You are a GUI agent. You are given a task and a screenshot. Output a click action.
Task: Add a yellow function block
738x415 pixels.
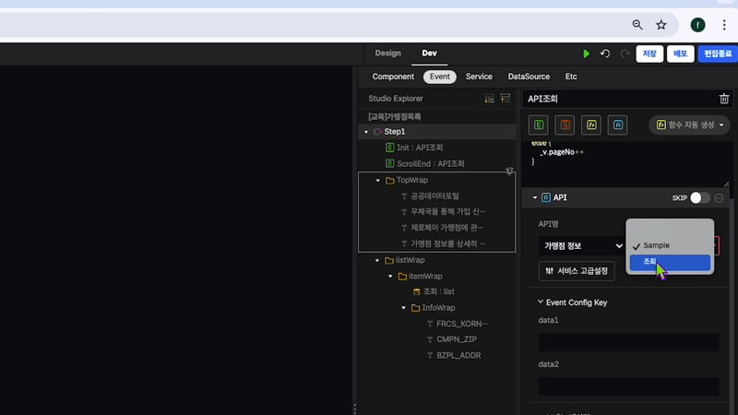pyautogui.click(x=591, y=125)
